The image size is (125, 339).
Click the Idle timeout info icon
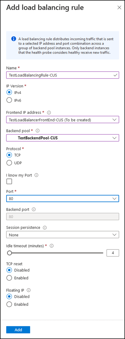(52, 246)
